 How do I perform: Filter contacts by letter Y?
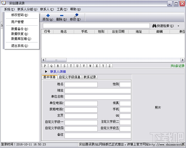click(103, 66)
